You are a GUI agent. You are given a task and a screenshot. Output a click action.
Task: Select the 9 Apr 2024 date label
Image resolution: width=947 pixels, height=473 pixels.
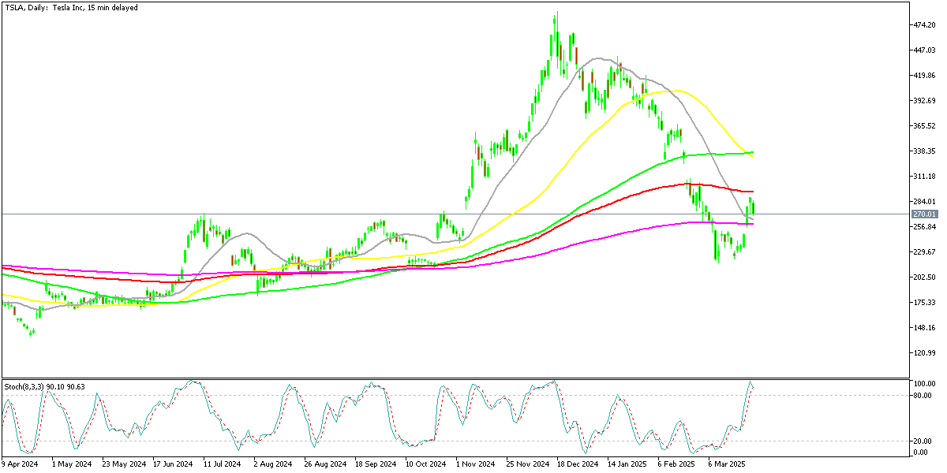[20, 464]
